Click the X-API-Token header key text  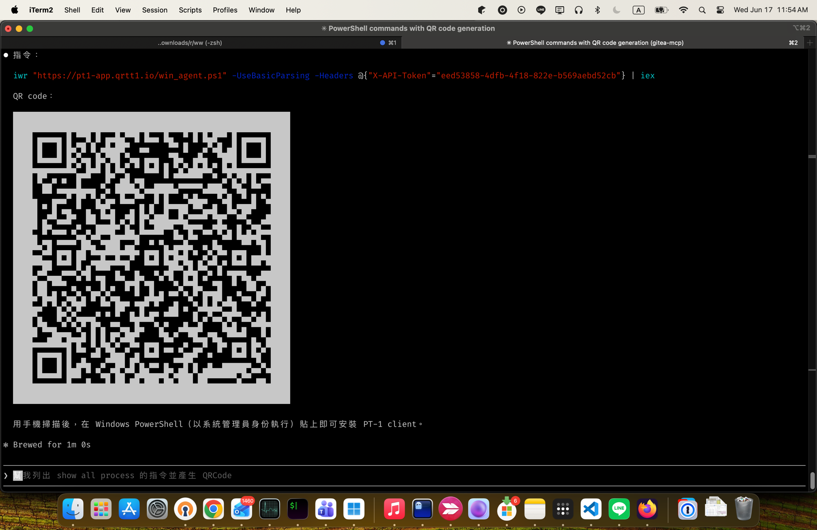(400, 75)
